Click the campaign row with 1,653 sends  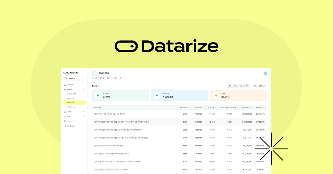(x=180, y=154)
